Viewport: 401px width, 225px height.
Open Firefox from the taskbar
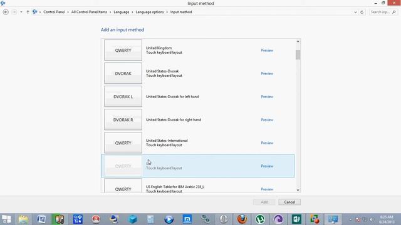[242, 219]
